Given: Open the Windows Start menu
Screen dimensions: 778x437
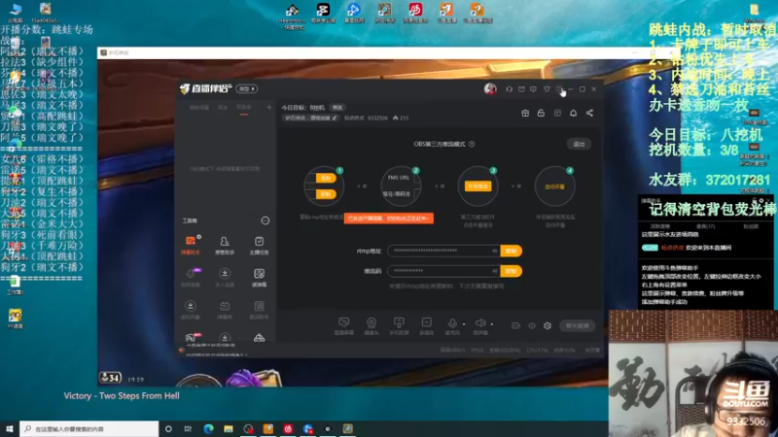Looking at the screenshot, I should pyautogui.click(x=9, y=428).
